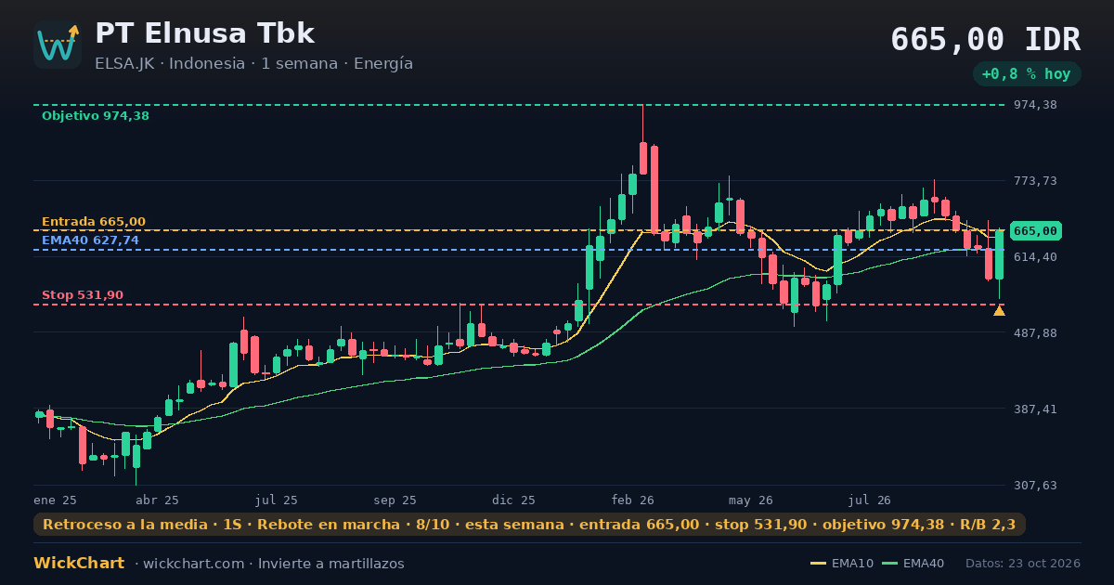Image resolution: width=1114 pixels, height=585 pixels.
Task: Click the 307,63 axis value
Action: [x=1034, y=485]
